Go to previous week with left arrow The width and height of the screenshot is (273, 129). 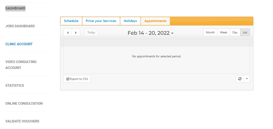[x=68, y=32]
